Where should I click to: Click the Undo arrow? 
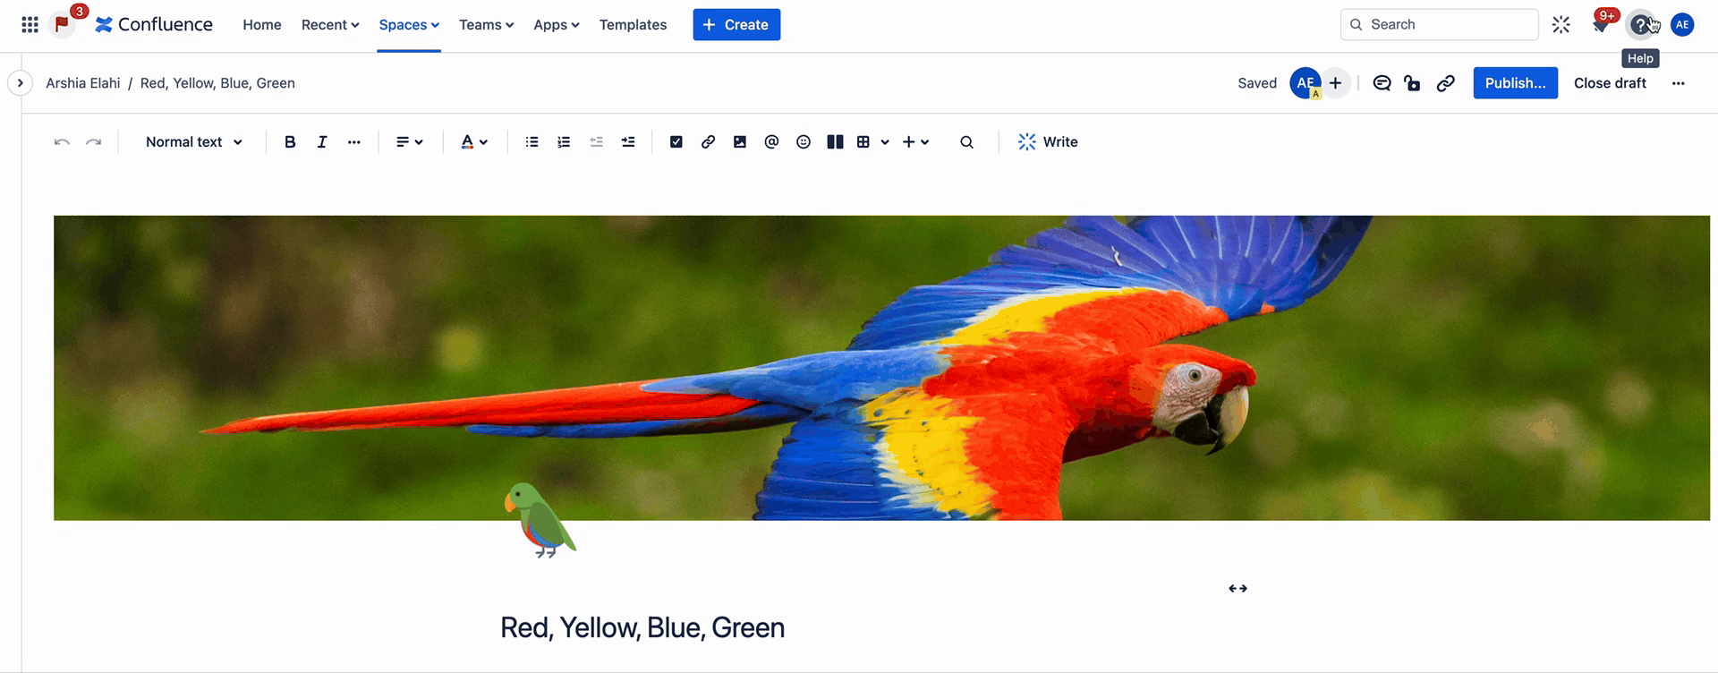point(62,141)
